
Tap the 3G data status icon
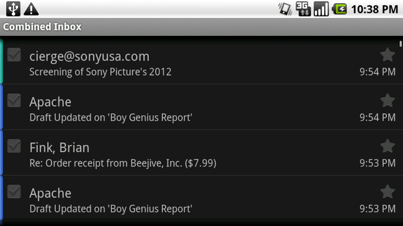point(303,9)
